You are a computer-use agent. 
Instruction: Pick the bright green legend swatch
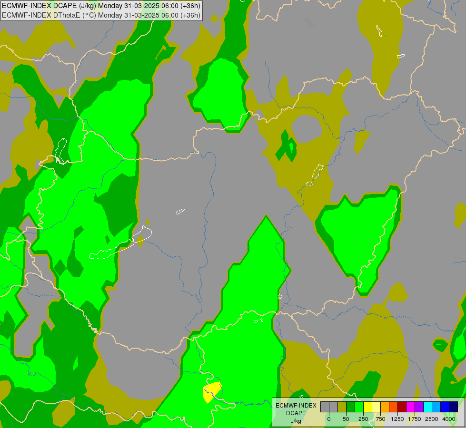(359, 407)
